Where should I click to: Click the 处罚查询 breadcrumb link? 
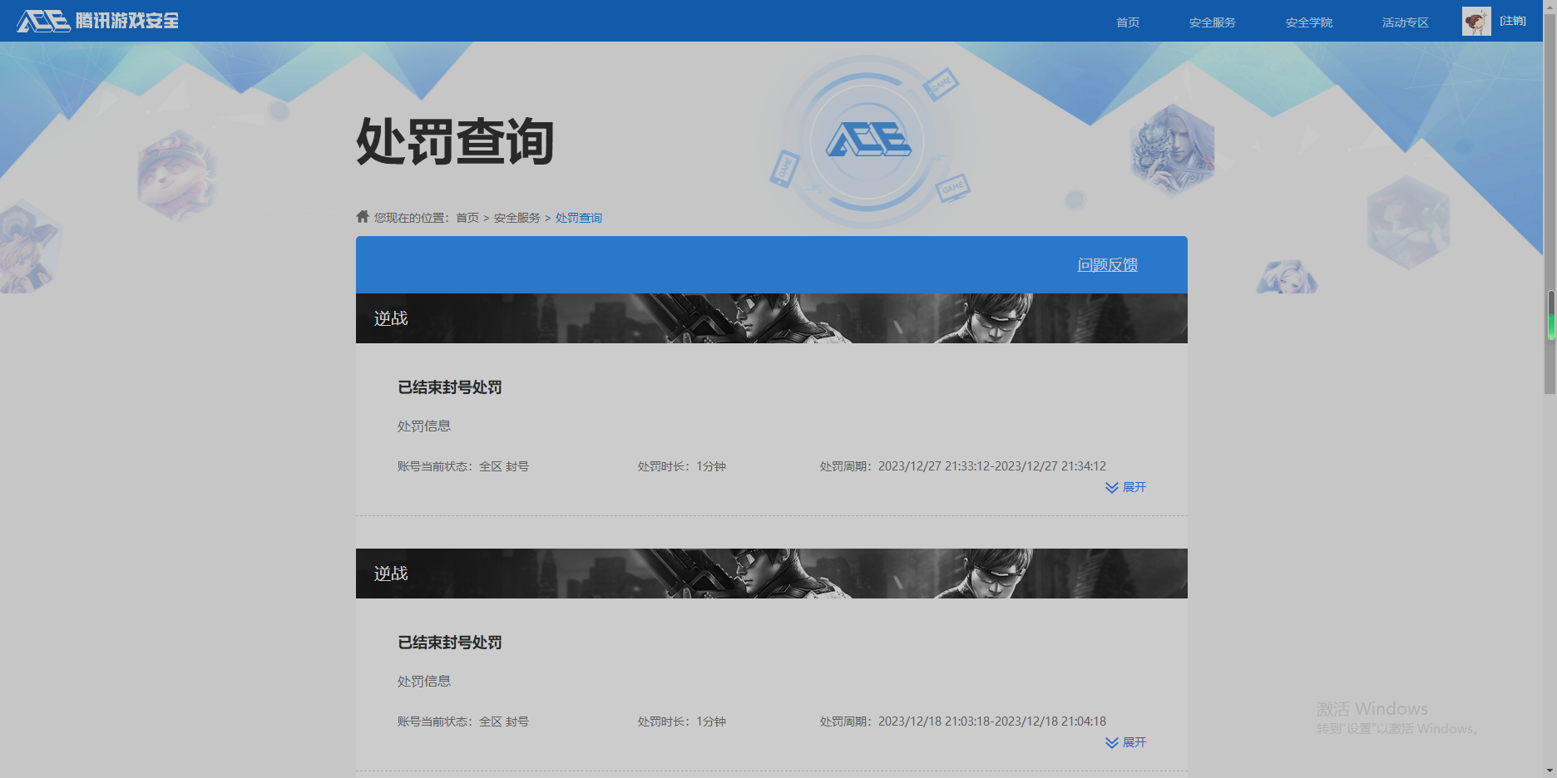pos(579,218)
